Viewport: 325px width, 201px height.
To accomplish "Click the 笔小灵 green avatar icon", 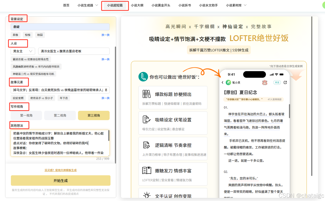I will click(x=229, y=83).
